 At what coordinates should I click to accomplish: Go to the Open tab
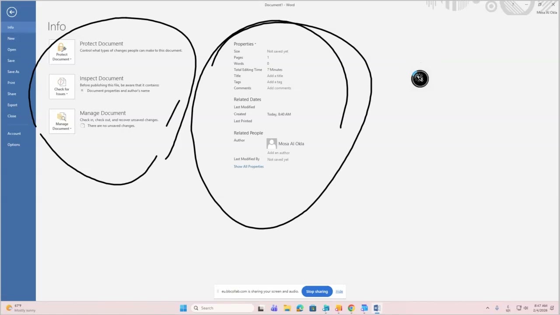(18, 49)
